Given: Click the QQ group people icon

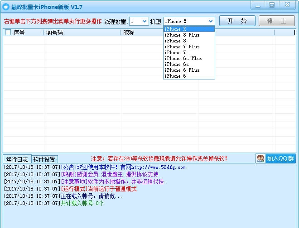Looking at the screenshot, I should click(260, 158).
